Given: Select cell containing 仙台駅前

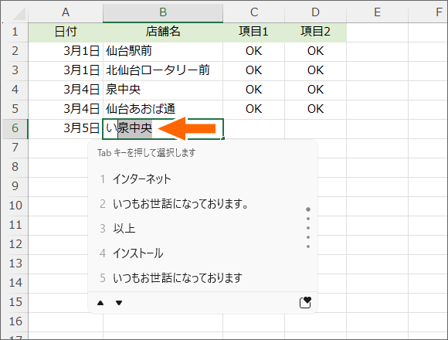Looking at the screenshot, I should pyautogui.click(x=163, y=51).
